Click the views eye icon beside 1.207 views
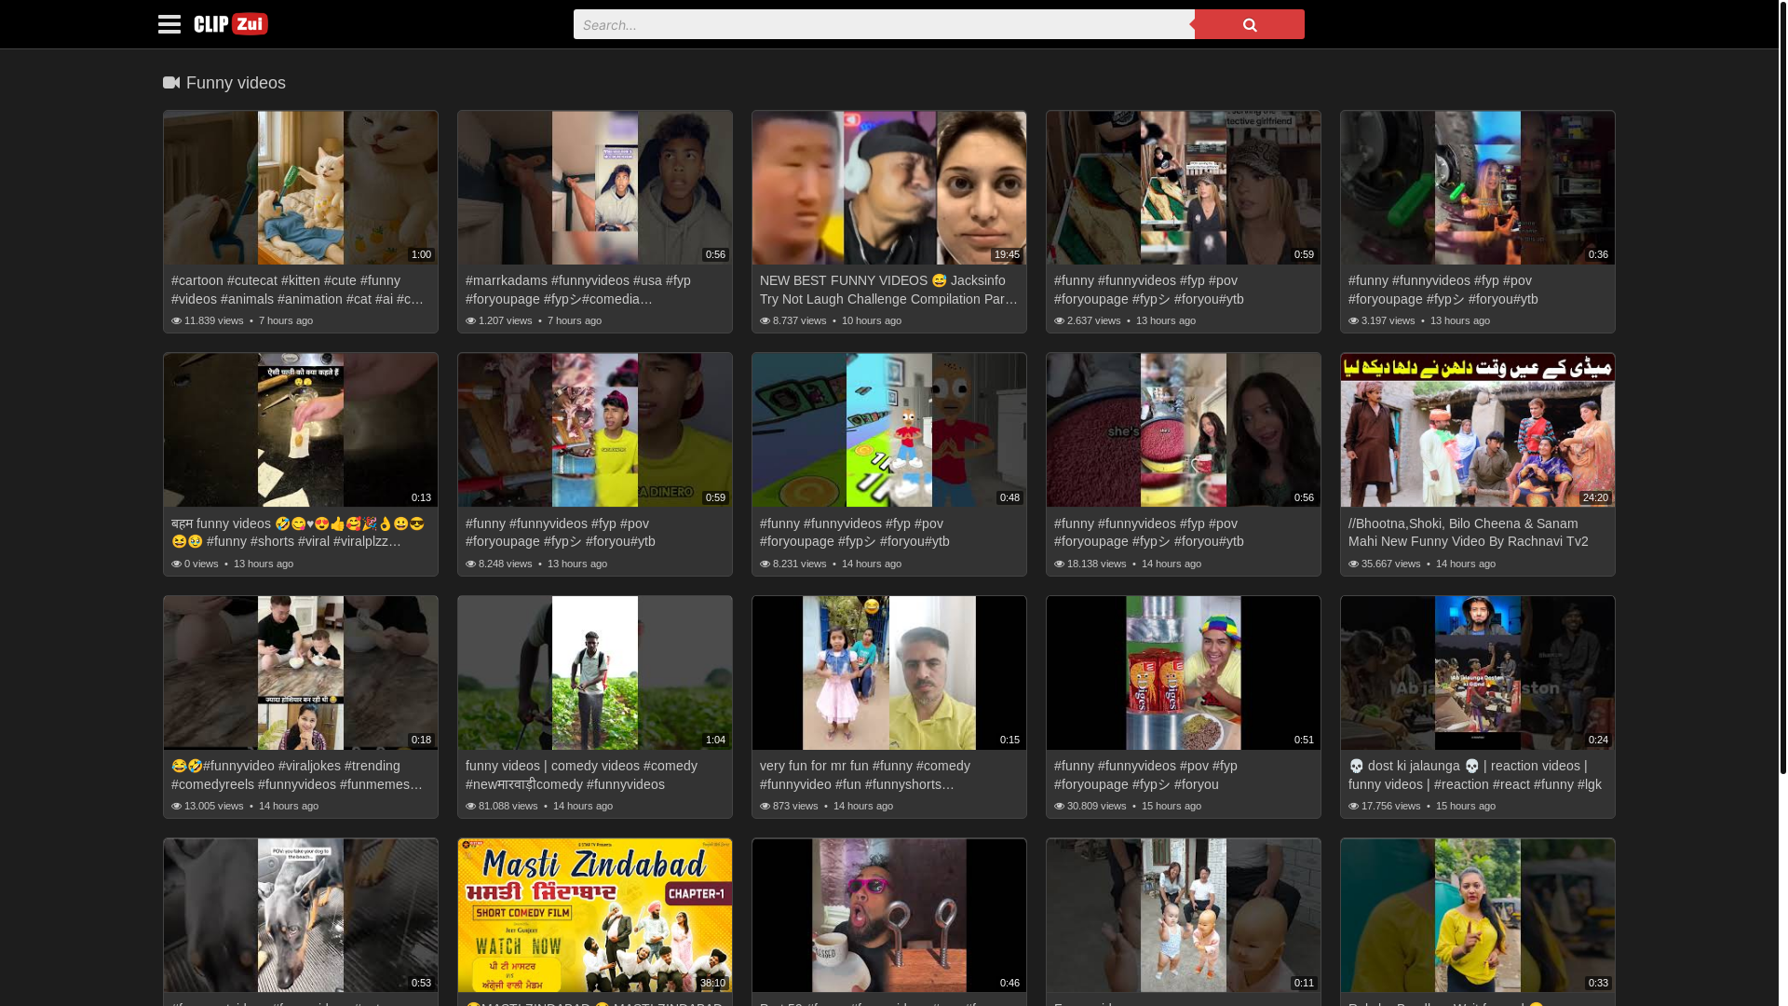 [471, 320]
